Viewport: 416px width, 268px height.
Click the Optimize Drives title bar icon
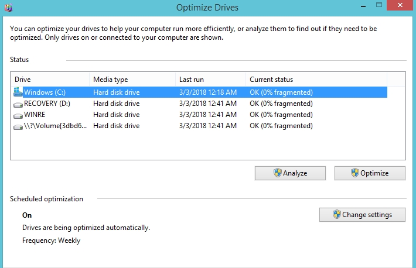(8, 7)
